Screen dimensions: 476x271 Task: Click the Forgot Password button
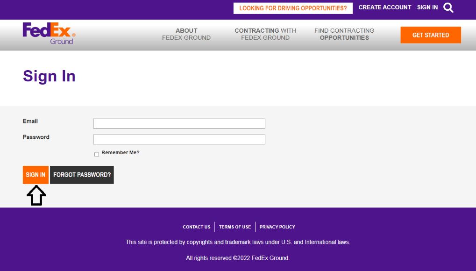pos(82,175)
